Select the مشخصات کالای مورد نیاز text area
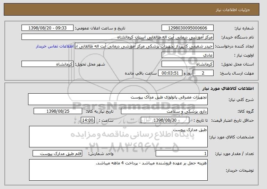Viewport: 267px width, 189px height. pyautogui.click(x=118, y=137)
